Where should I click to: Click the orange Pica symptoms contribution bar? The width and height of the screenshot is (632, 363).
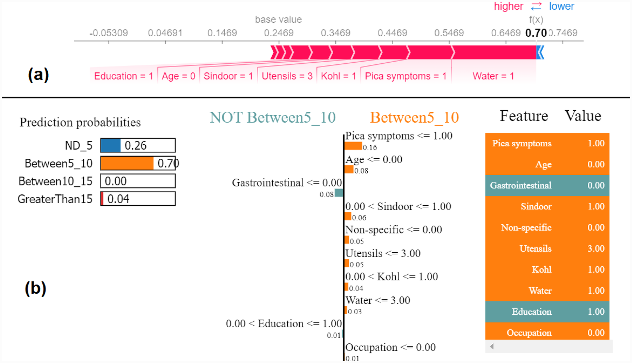tap(353, 146)
